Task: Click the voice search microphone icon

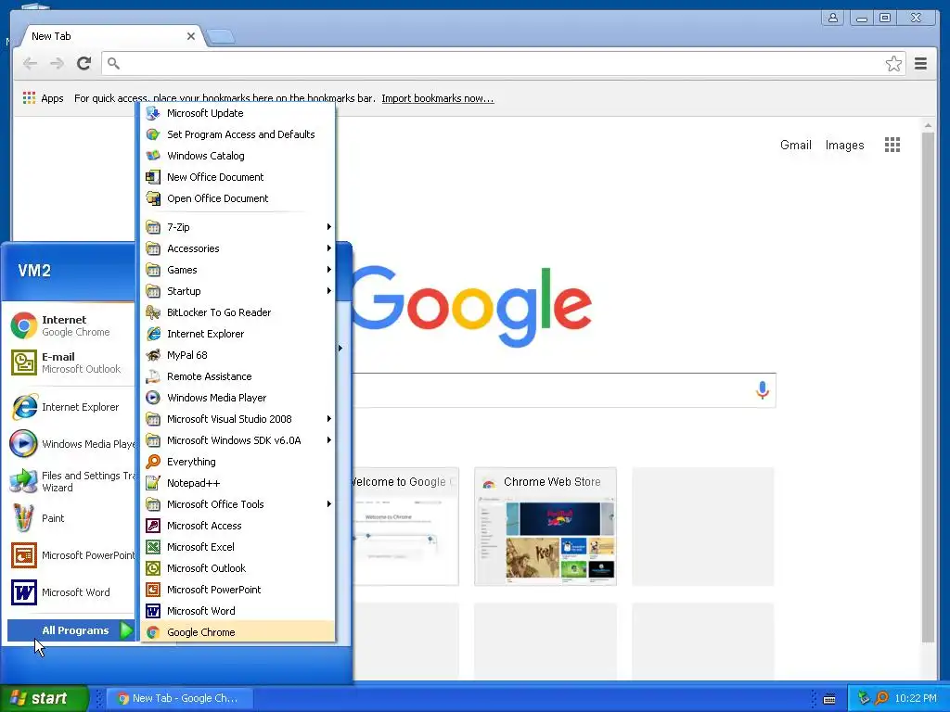Action: click(763, 390)
